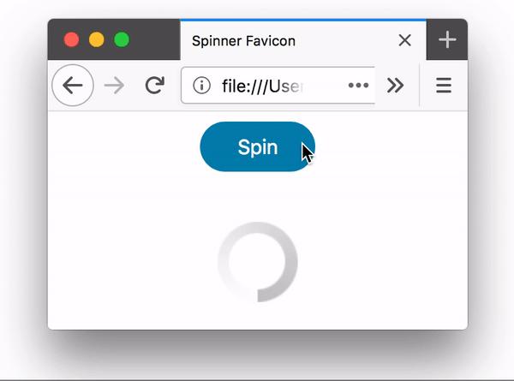Click the forward navigation arrow
514x381 pixels.
[114, 86]
